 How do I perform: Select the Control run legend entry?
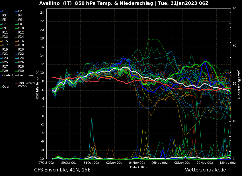(x=8, y=76)
